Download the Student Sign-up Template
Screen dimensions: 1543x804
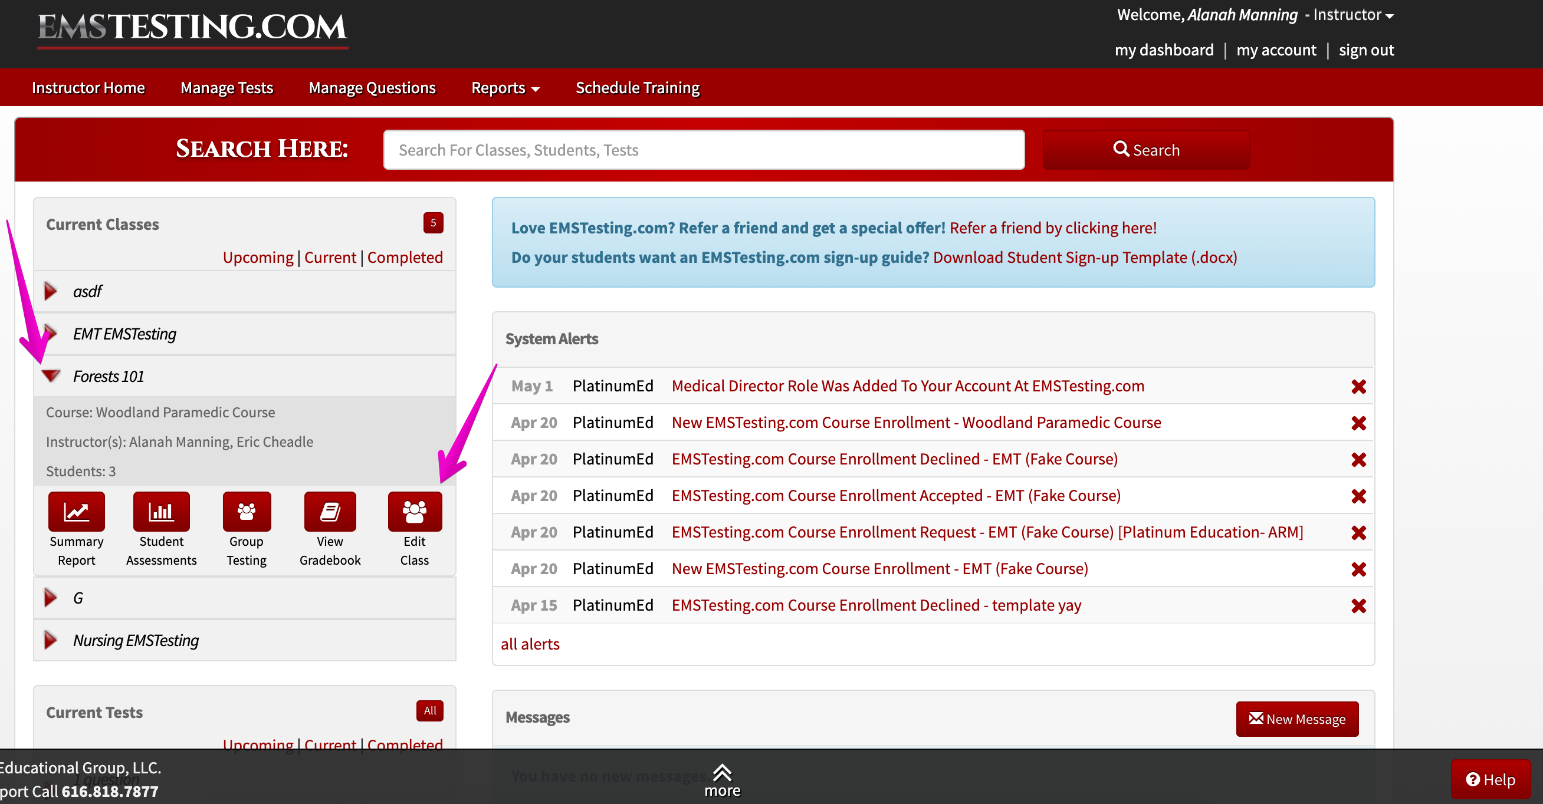click(x=1085, y=257)
